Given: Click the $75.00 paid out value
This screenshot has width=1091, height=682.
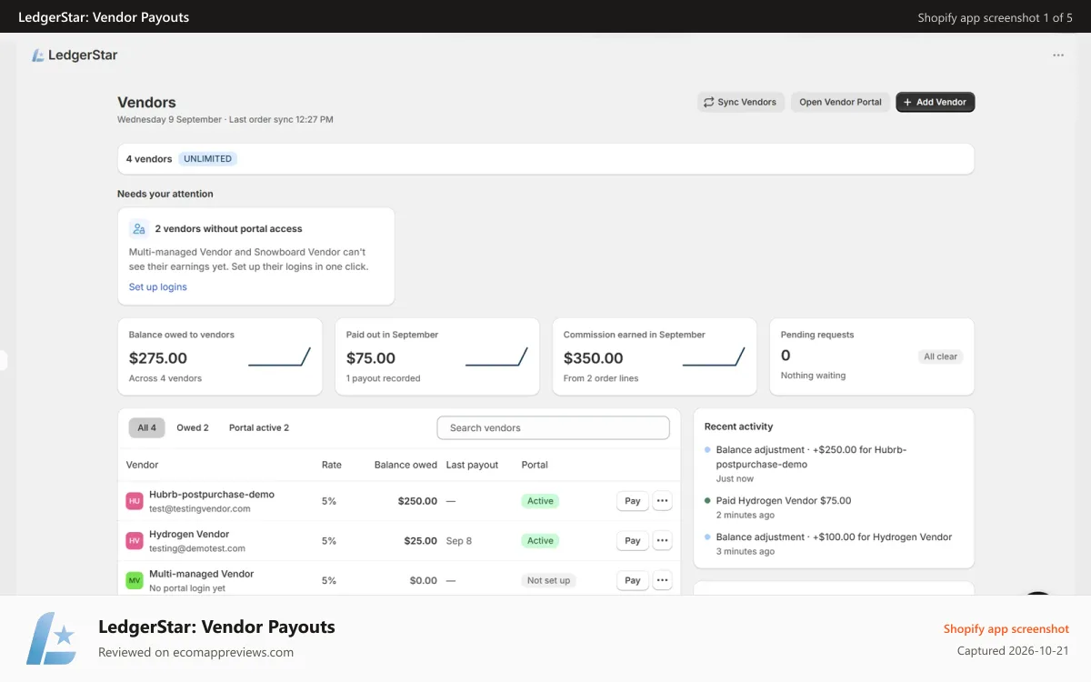Looking at the screenshot, I should 371,358.
